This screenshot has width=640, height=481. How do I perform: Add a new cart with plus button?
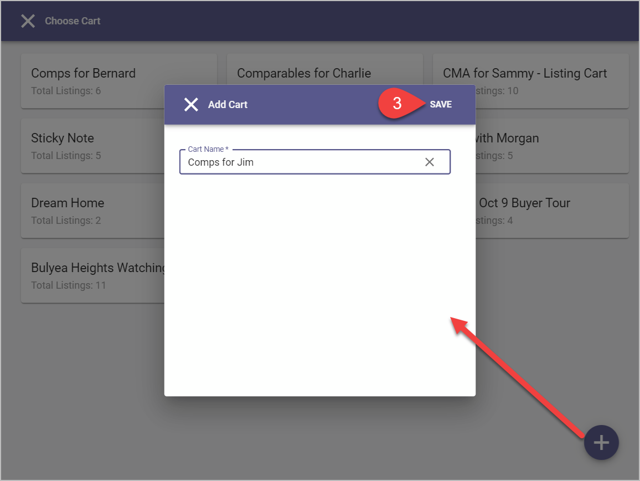click(x=601, y=443)
